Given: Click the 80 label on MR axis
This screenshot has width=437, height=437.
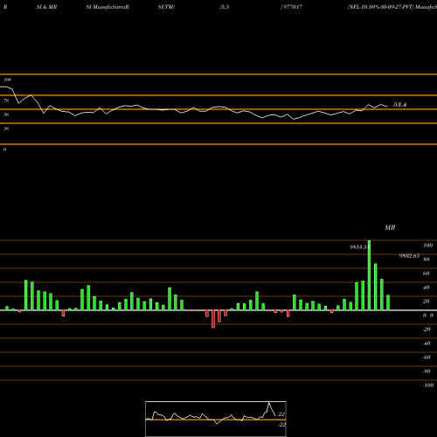Looking at the screenshot, I should pos(427,260).
